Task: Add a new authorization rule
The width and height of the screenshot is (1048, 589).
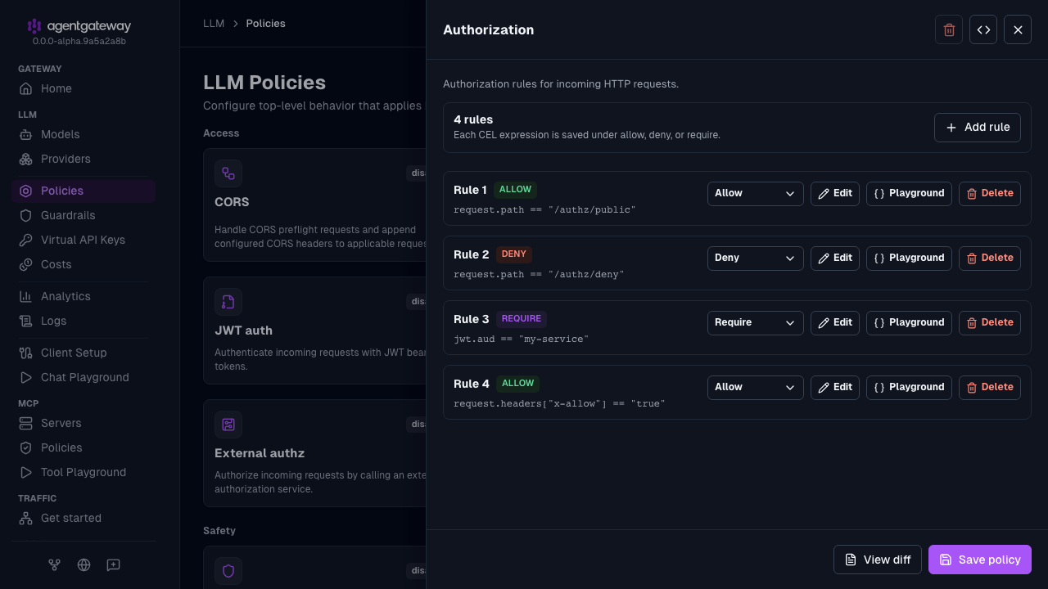Action: click(x=978, y=128)
